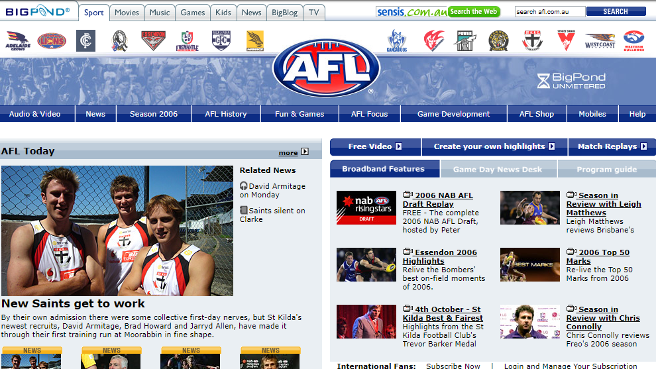Open the Essendon Bombers team logo
The height and width of the screenshot is (369, 656).
153,40
